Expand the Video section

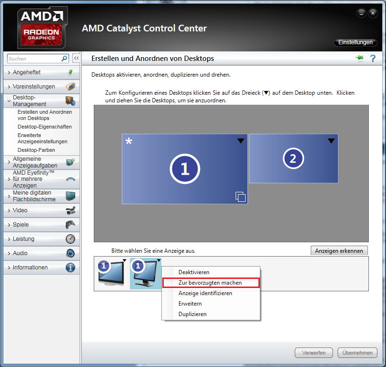coord(9,210)
